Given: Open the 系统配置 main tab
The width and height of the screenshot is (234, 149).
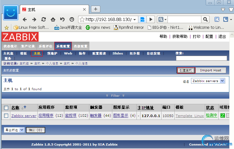Looking at the screenshot, I should coord(63,46).
